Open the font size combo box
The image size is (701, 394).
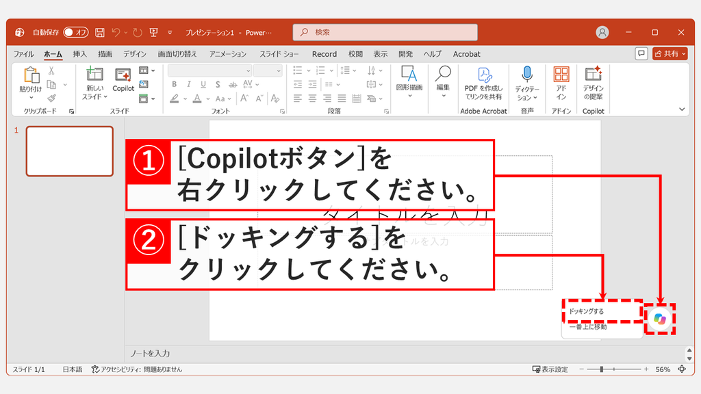[x=268, y=70]
